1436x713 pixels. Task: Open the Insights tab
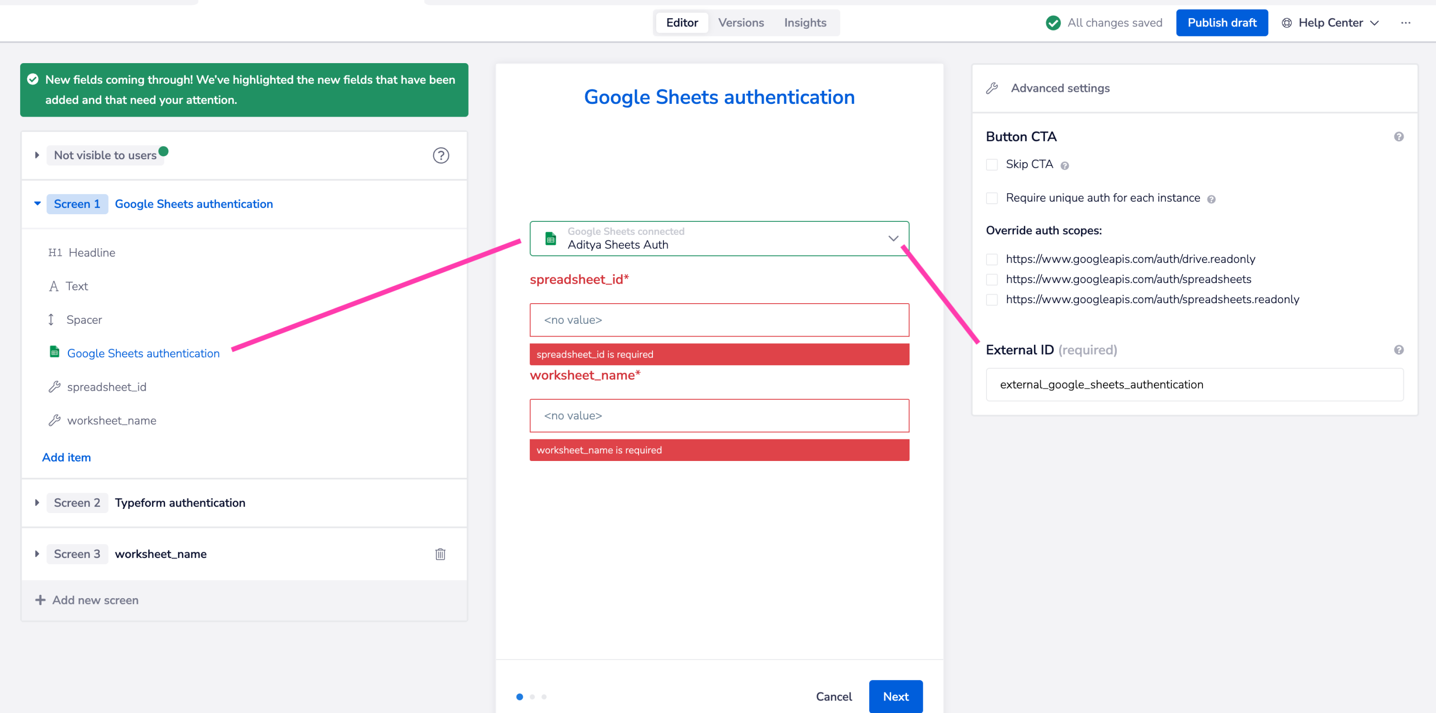point(805,23)
